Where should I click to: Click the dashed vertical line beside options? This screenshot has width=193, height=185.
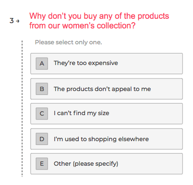[22, 109]
